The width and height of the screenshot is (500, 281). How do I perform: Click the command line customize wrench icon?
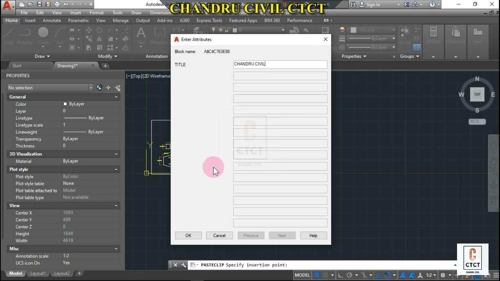[184, 265]
